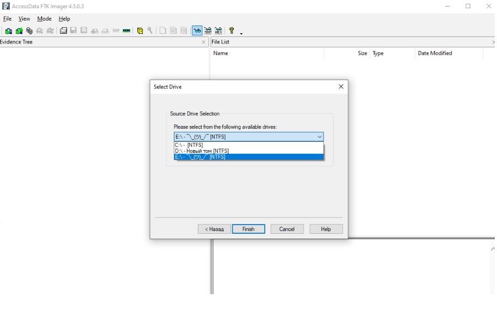Click the viewer pane scroll-up arrow
497x311 pixels.
(x=493, y=250)
